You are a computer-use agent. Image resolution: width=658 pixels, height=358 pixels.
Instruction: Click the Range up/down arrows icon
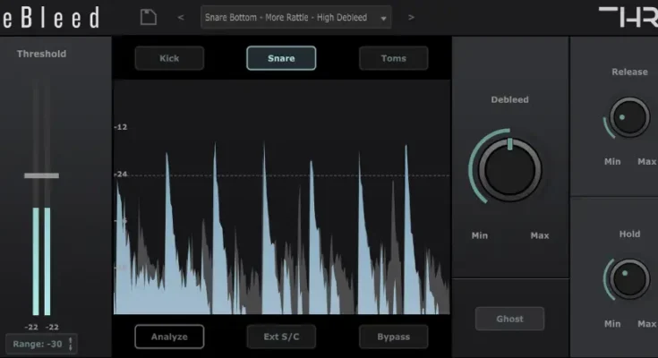coord(72,345)
